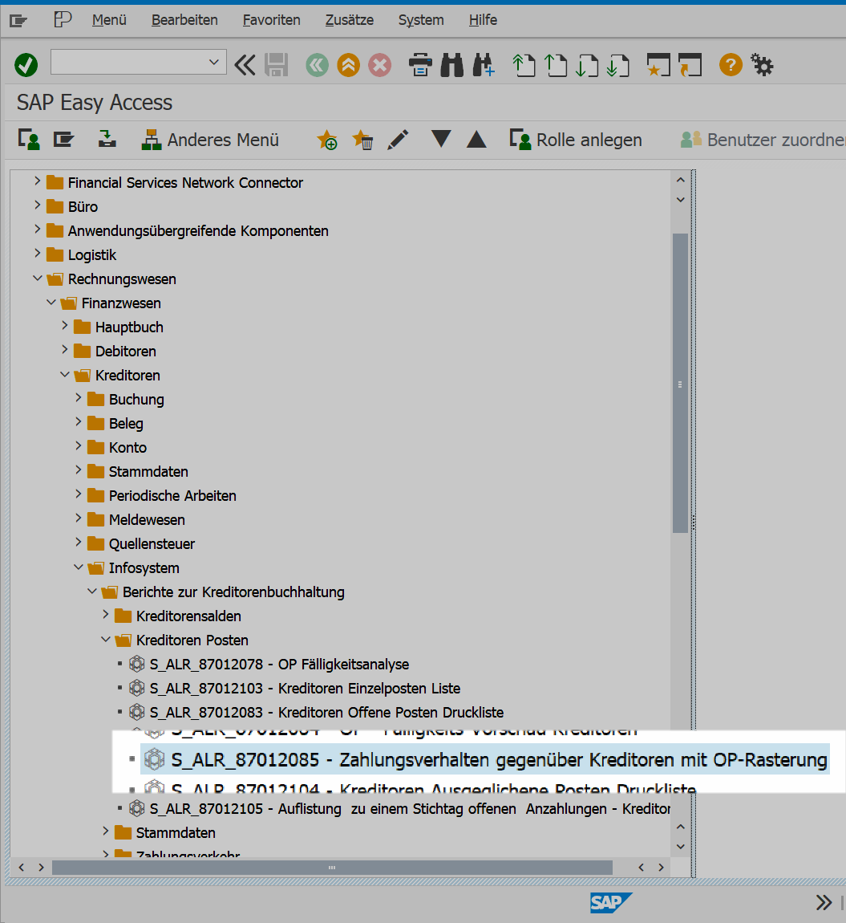846x923 pixels.
Task: Open the Zusätze menu
Action: point(350,20)
